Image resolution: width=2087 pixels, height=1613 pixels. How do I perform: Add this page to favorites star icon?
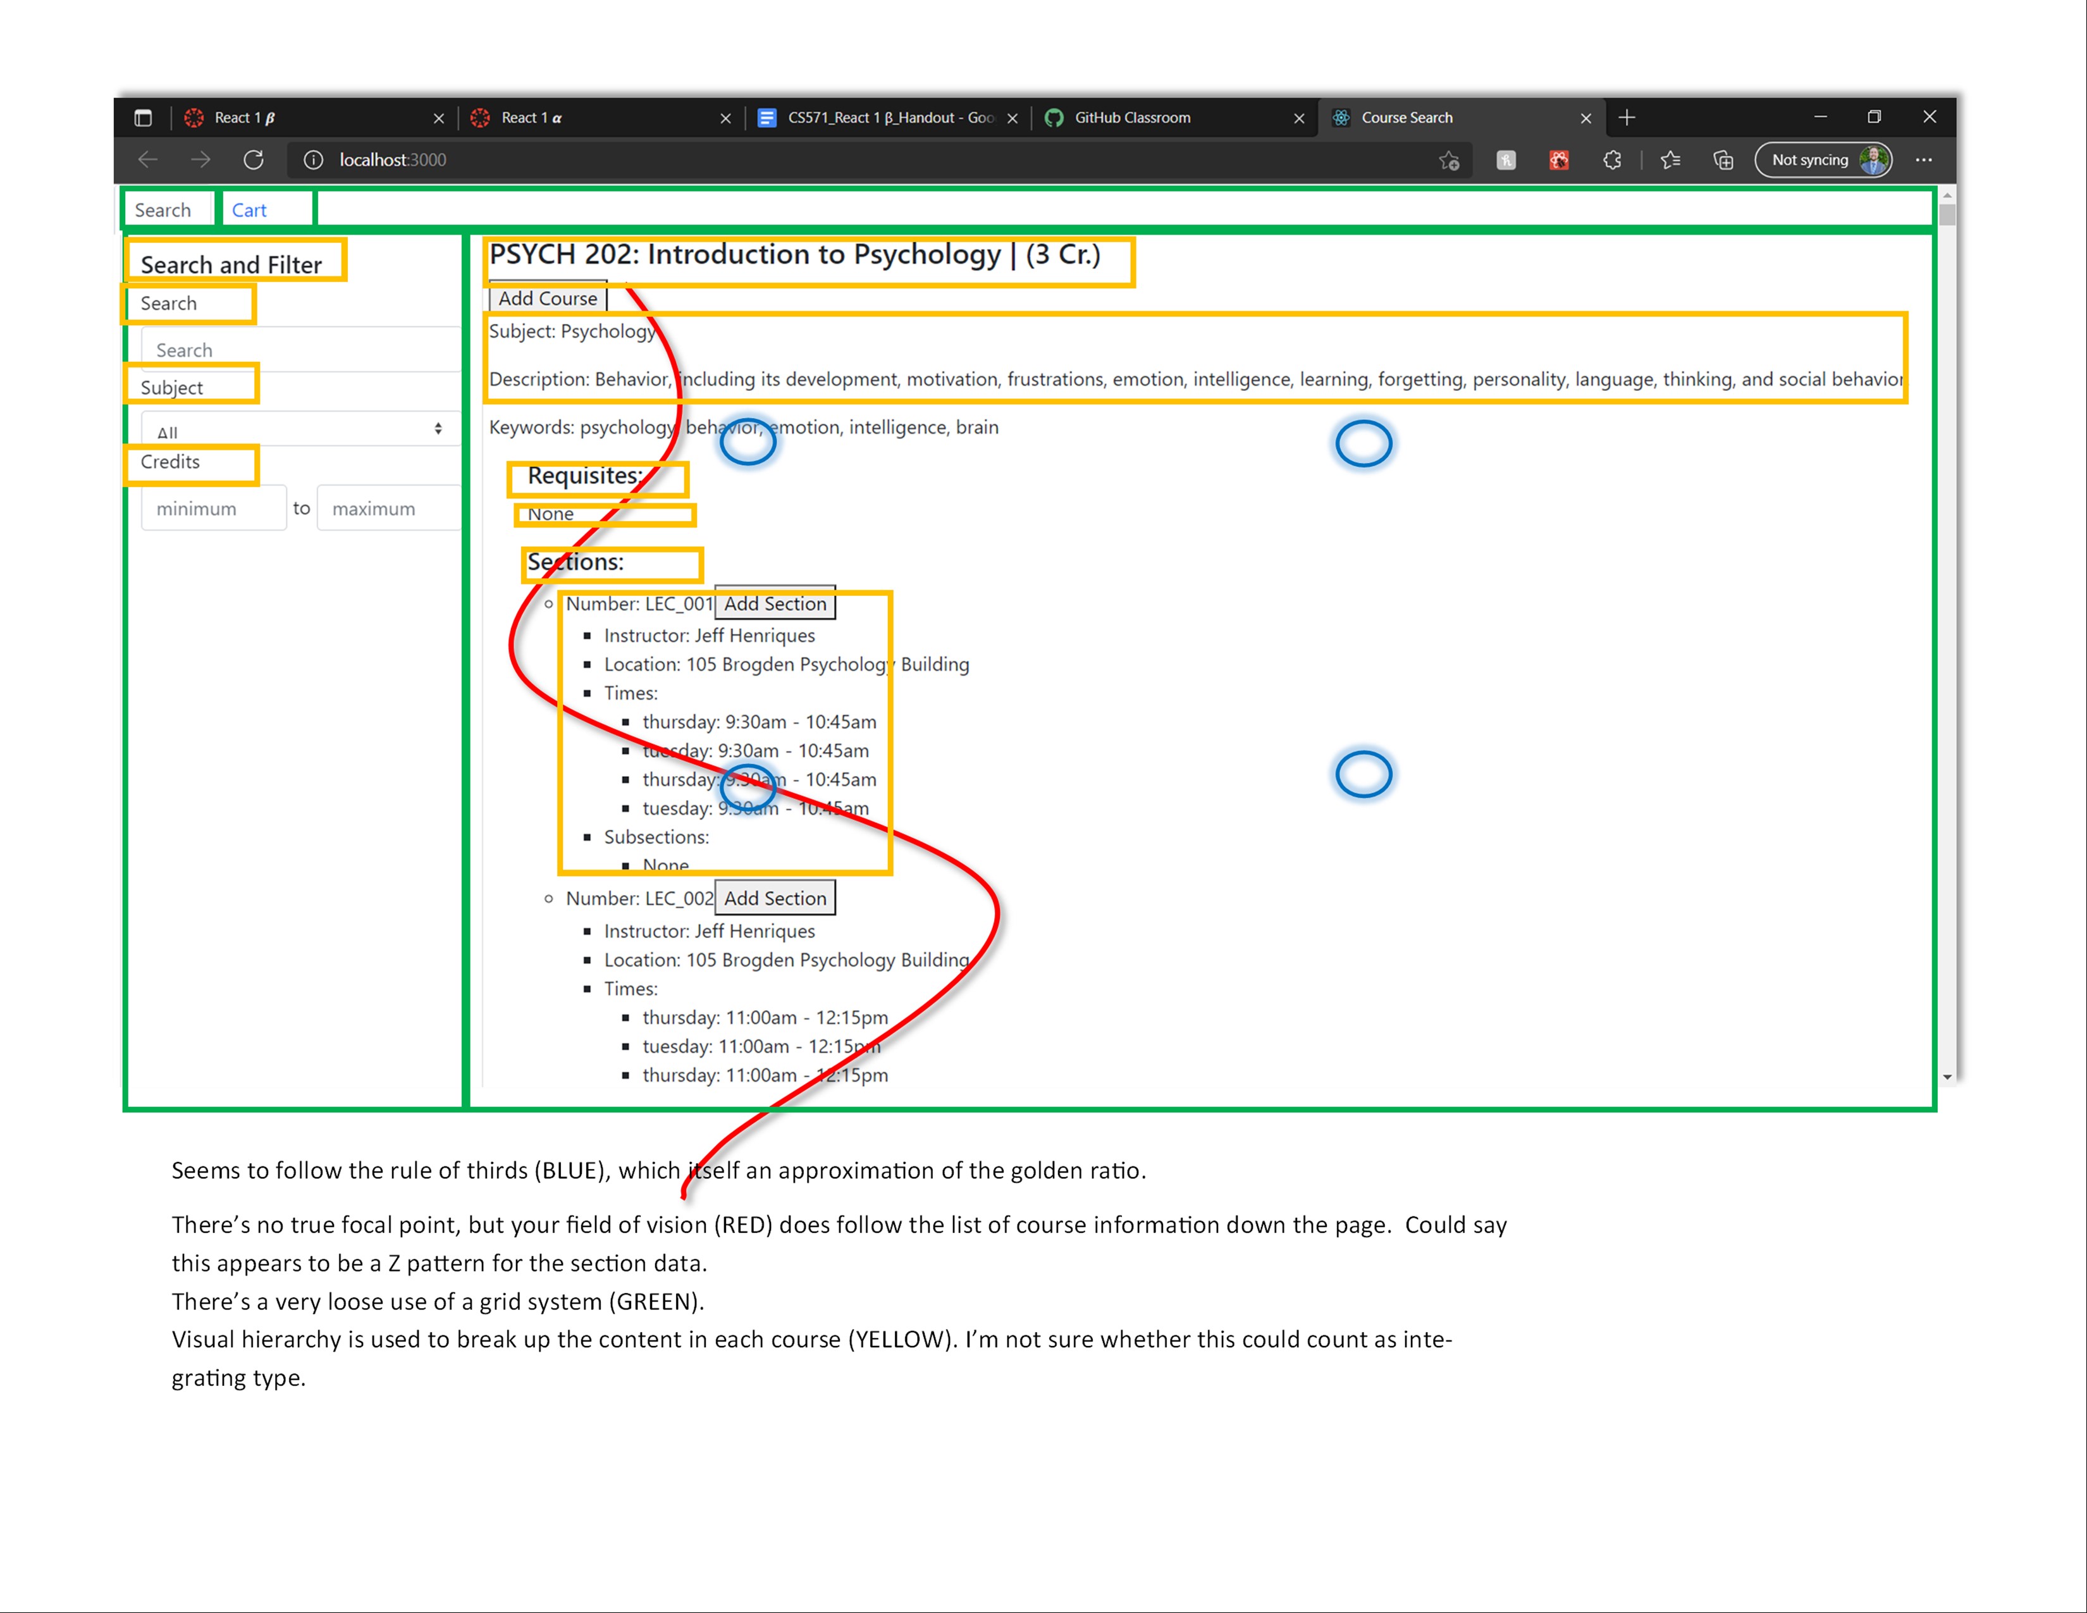[1450, 161]
